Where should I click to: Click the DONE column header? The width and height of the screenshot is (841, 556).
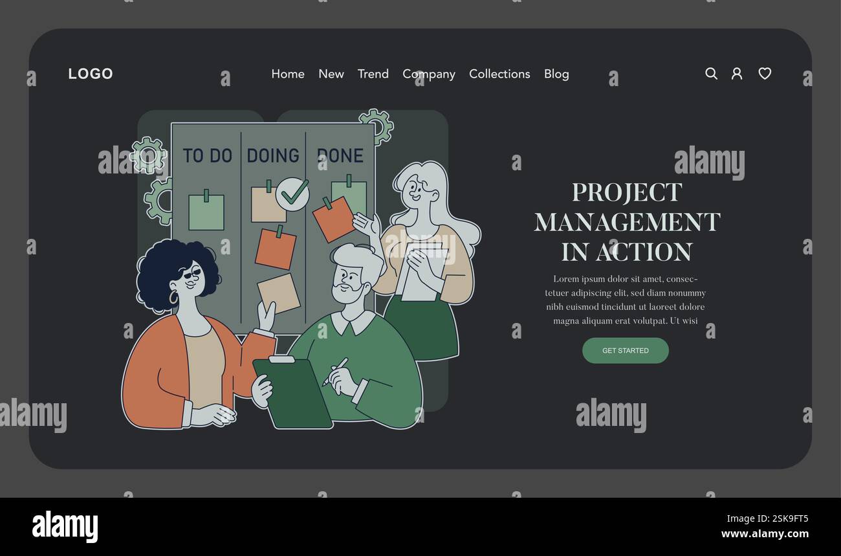point(340,155)
